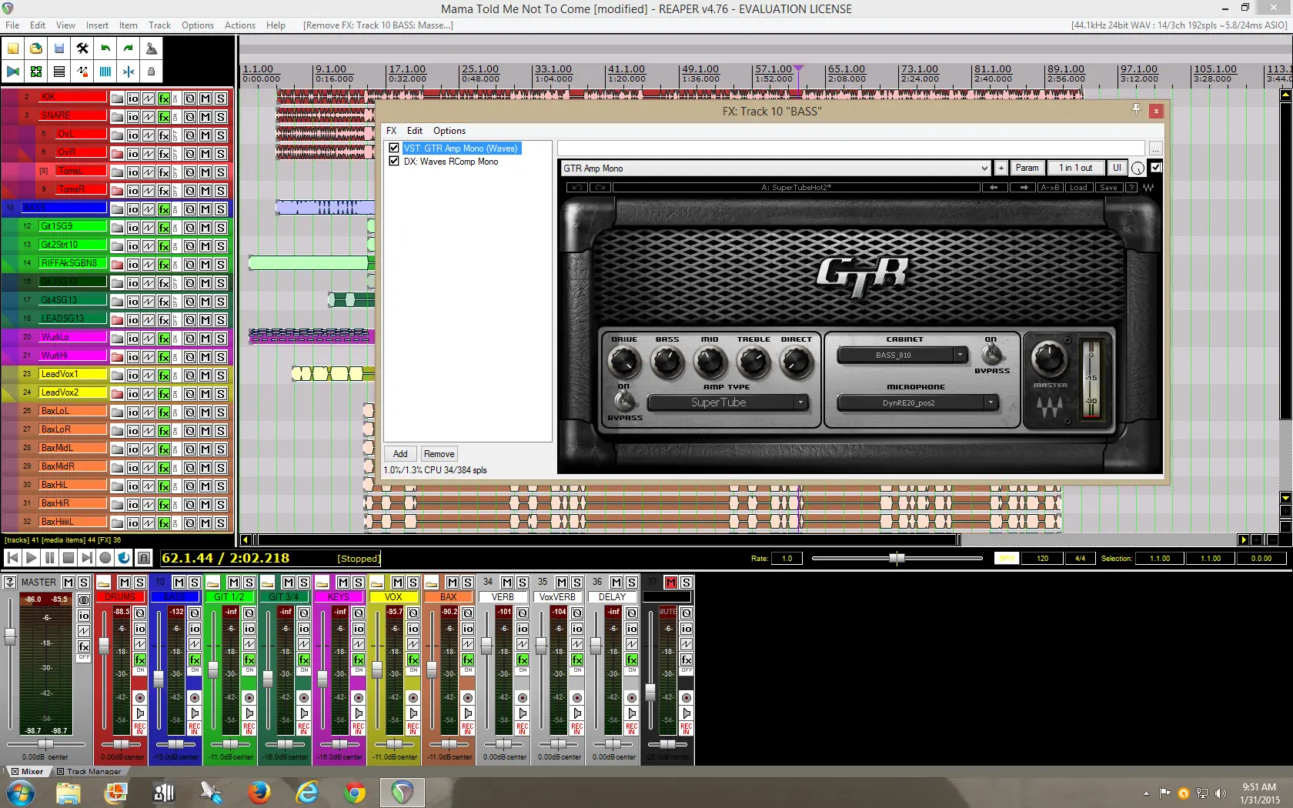Click Remove button in FX chain

pyautogui.click(x=439, y=454)
